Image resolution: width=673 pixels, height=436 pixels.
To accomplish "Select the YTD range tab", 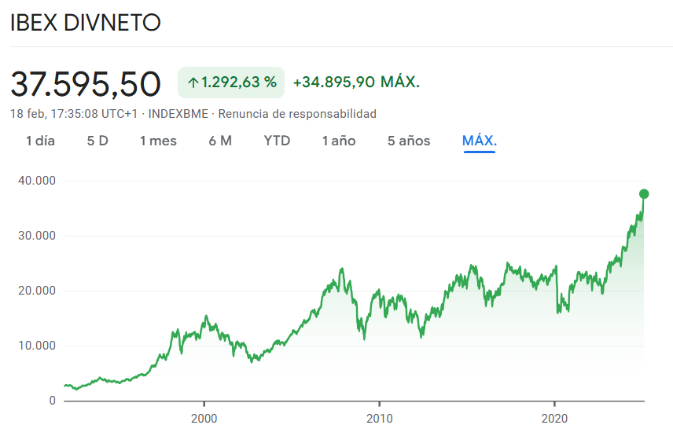I will 277,141.
